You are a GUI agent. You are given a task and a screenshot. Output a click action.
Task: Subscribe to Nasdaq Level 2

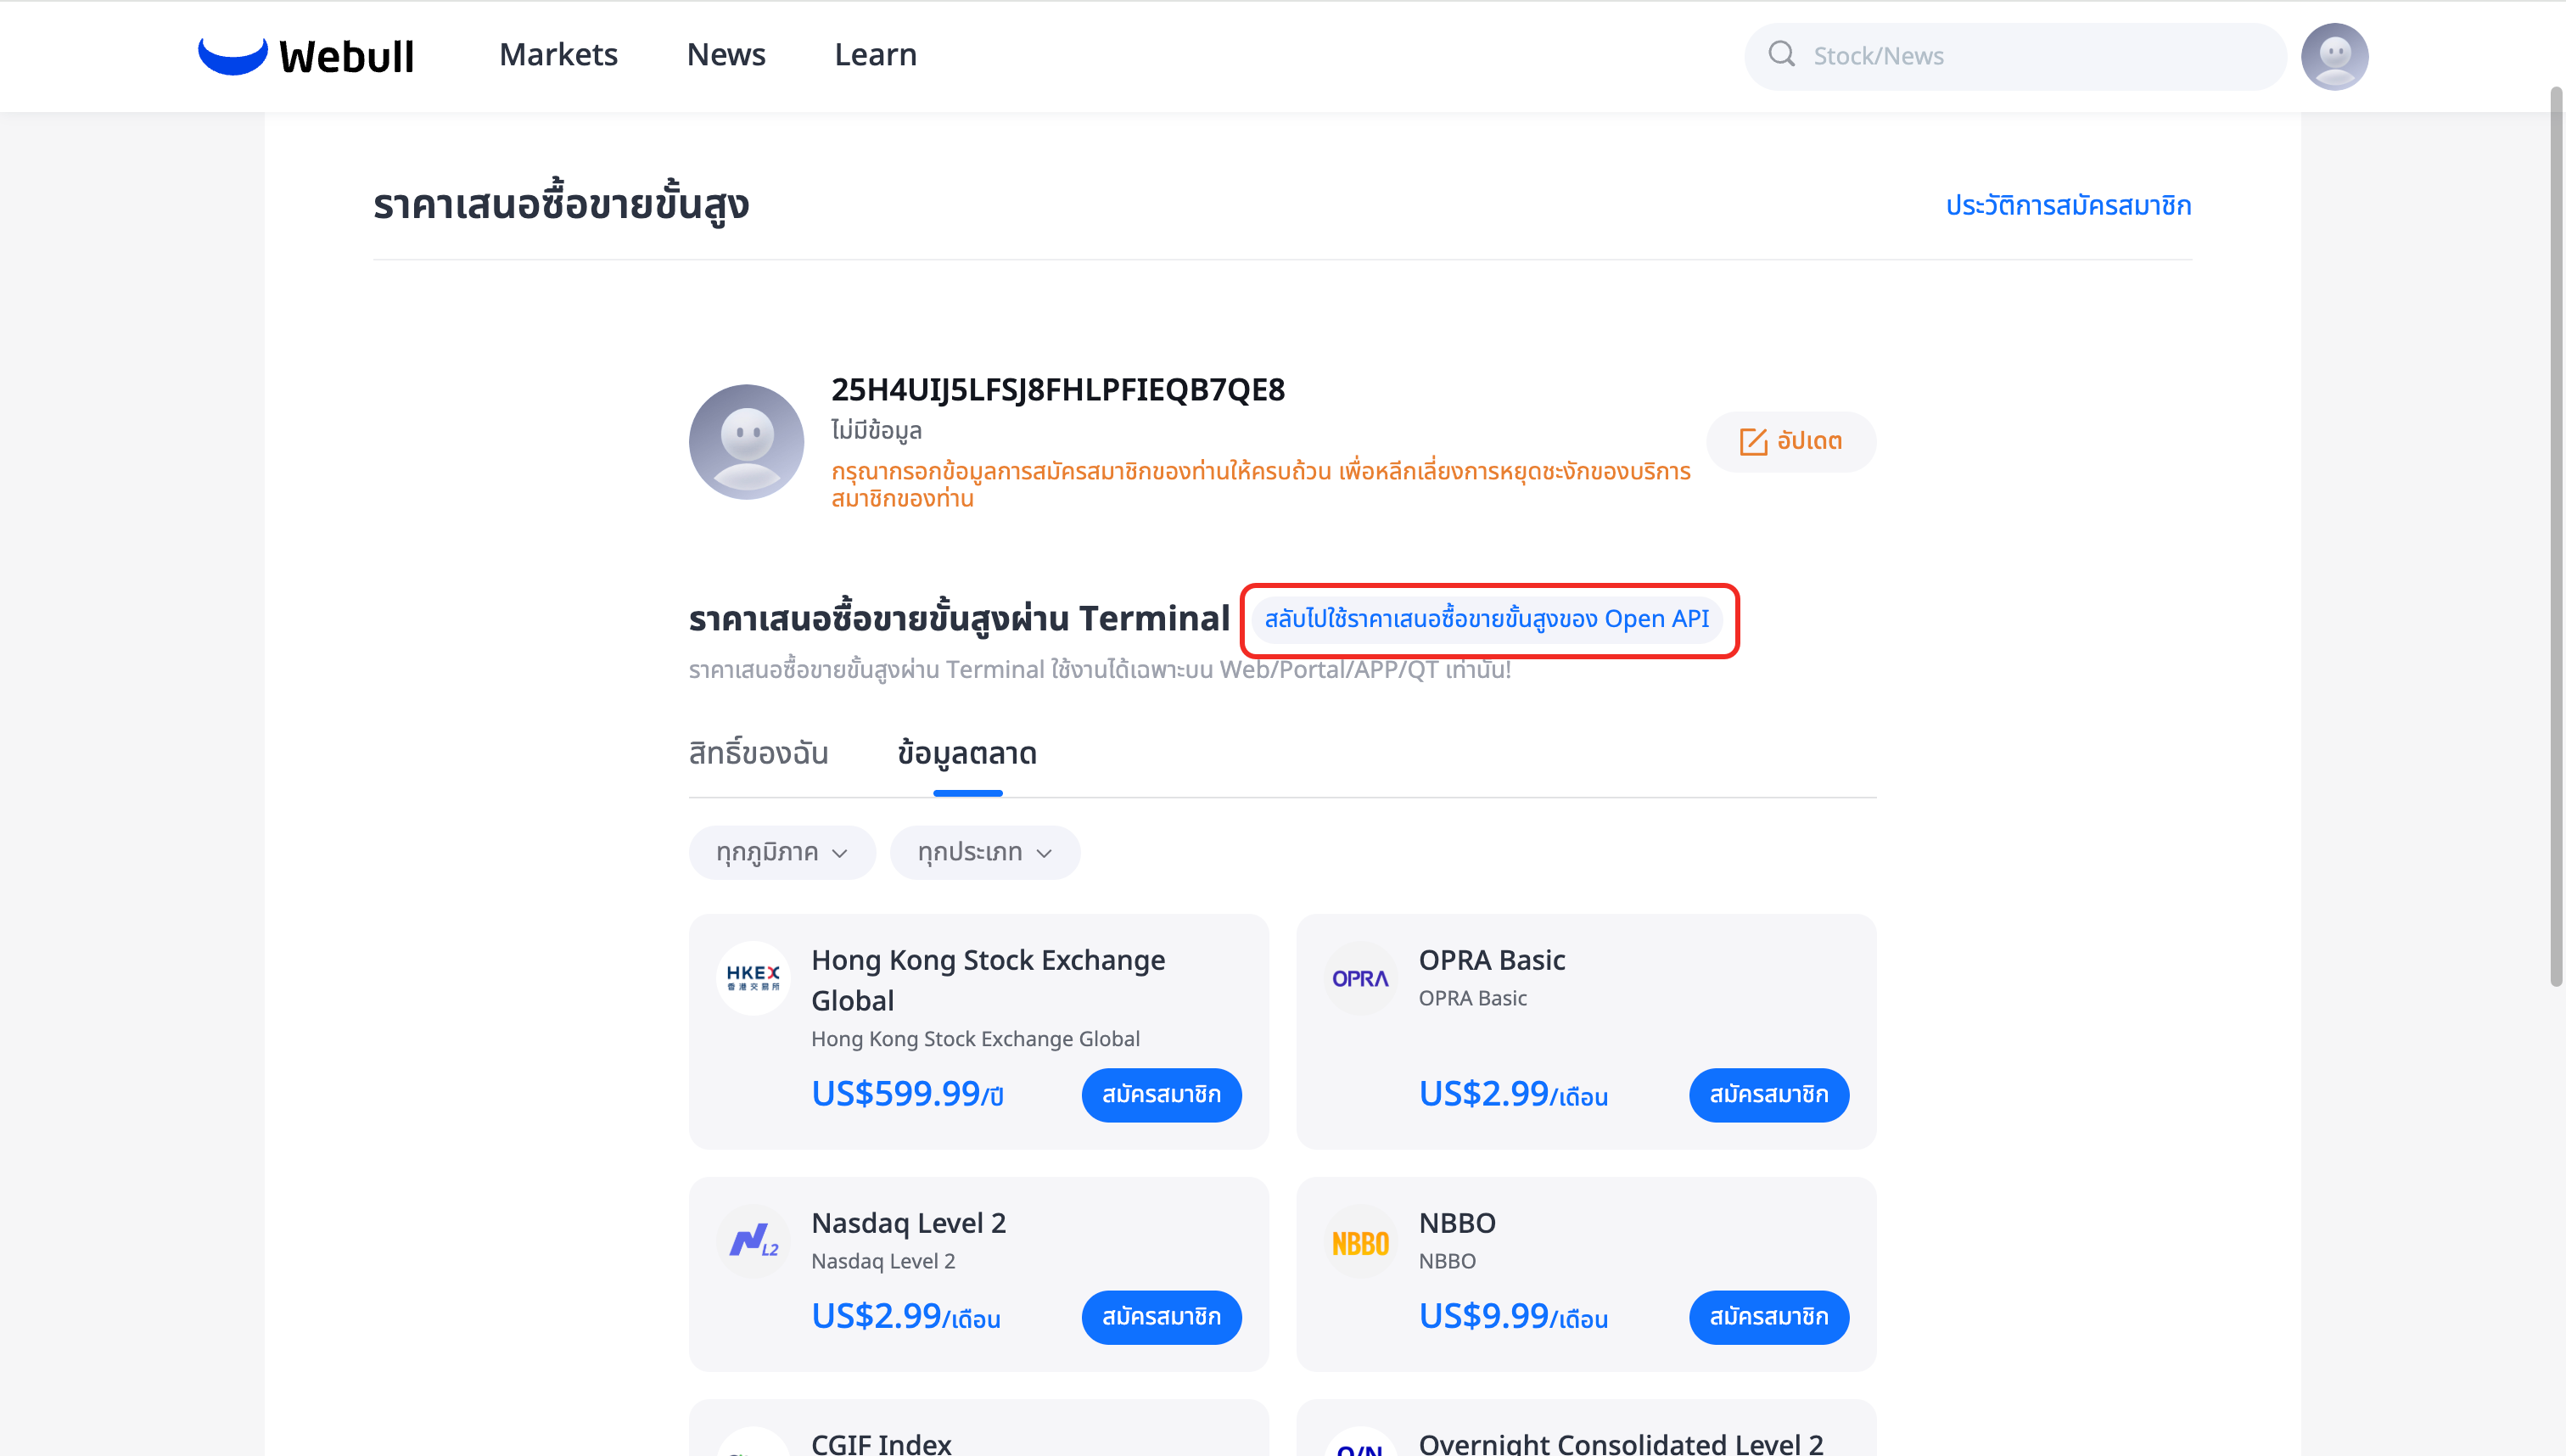[x=1161, y=1318]
